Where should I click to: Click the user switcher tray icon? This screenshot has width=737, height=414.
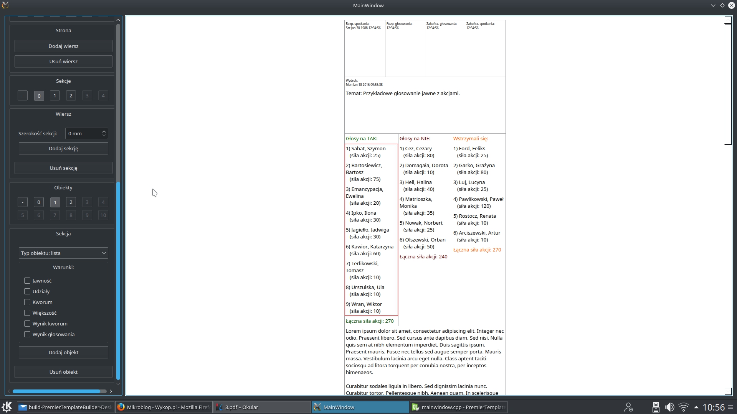click(x=628, y=407)
